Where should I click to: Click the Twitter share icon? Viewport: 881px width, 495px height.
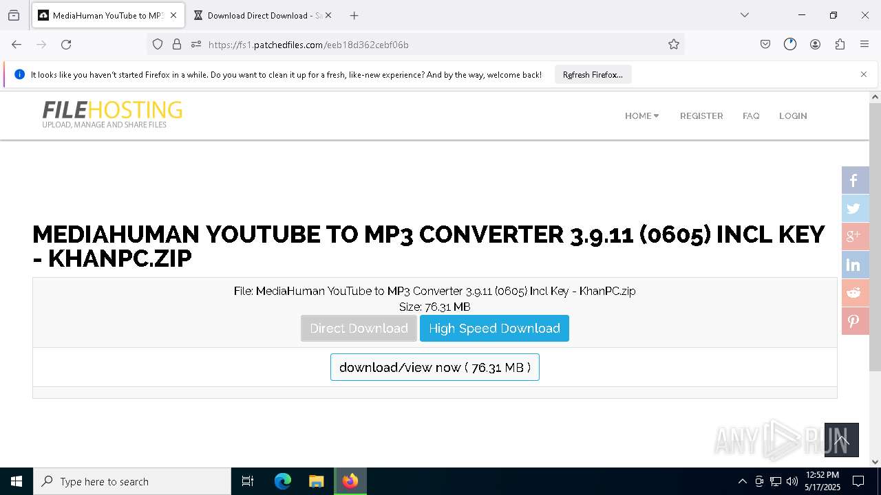(855, 208)
